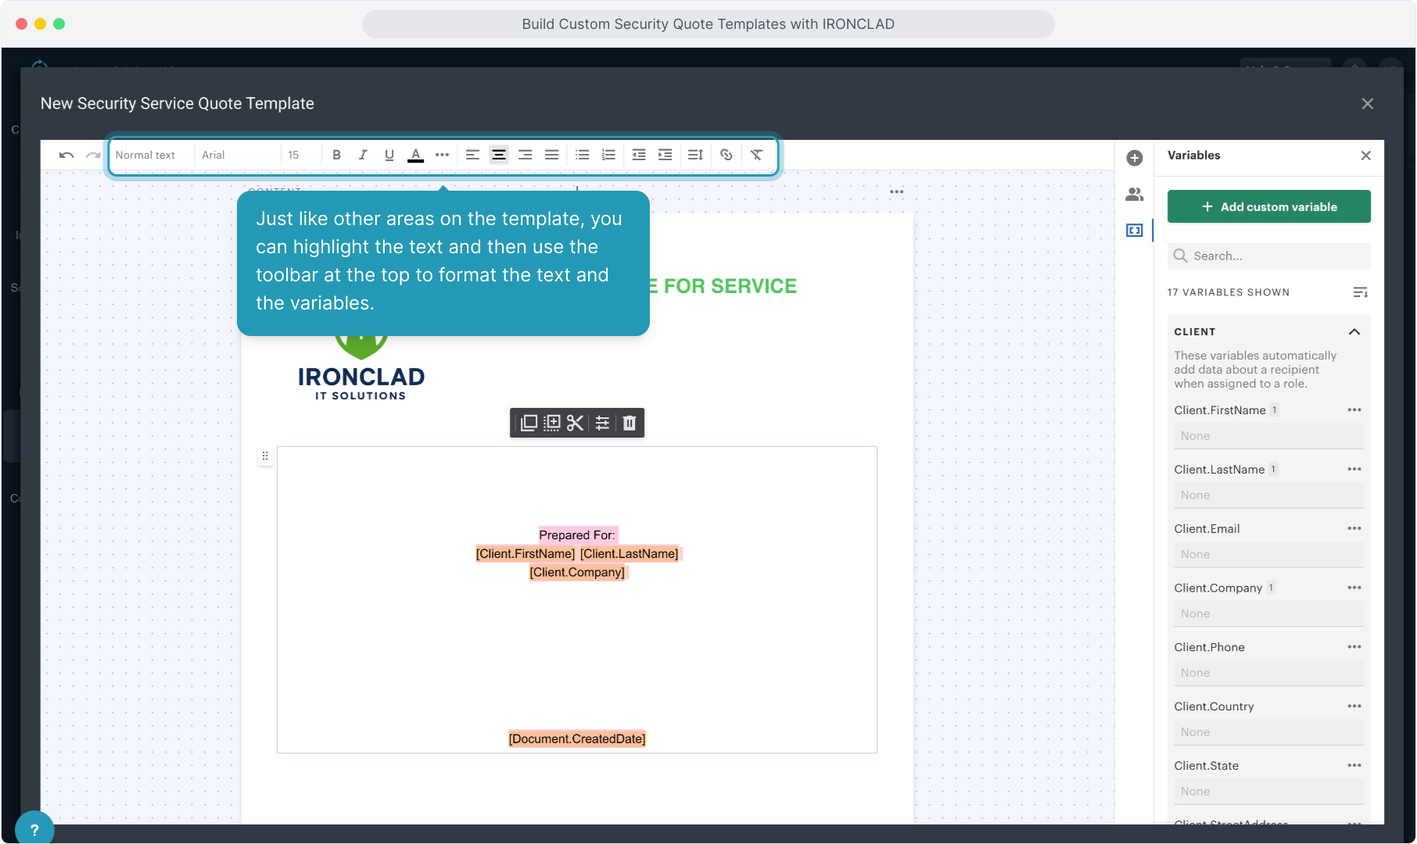Open Client.Email three-dot menu
This screenshot has width=1417, height=844.
pyautogui.click(x=1354, y=528)
